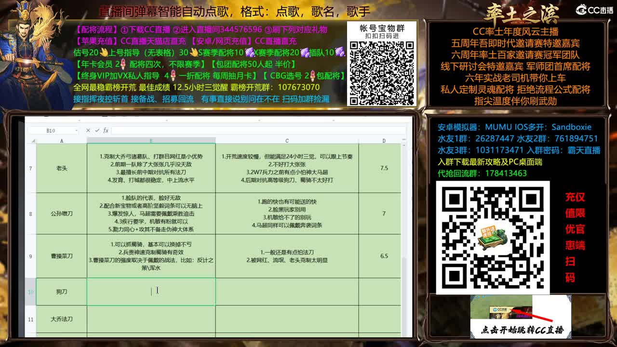
Task: Select the cell labeled 老头
Action: 62,168
